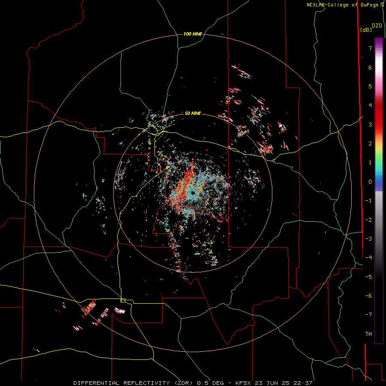This screenshot has height=386, width=386.
Task: Click the 1 value on color scale
Action: point(370,163)
